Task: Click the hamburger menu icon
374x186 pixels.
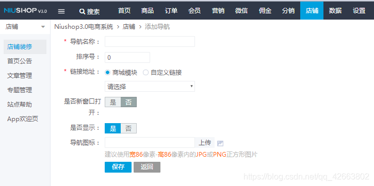Action: [61, 11]
